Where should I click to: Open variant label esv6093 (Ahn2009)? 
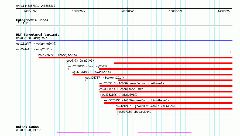coord(80,61)
